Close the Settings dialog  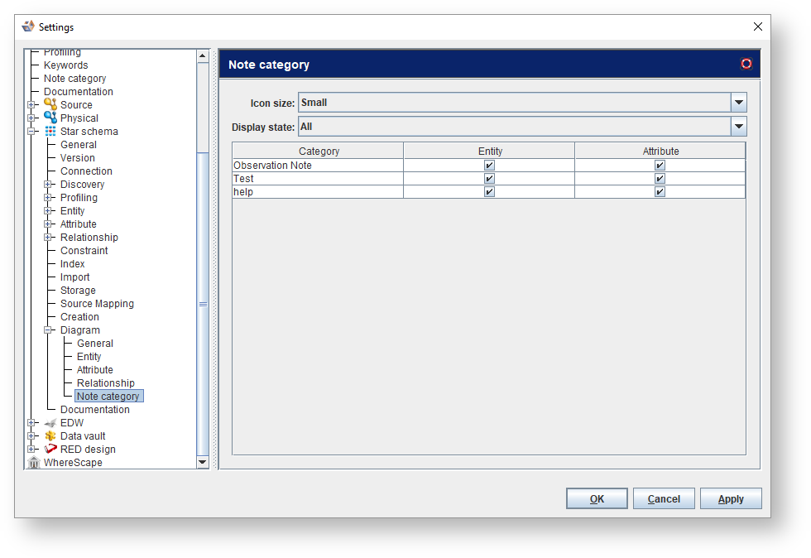point(758,26)
